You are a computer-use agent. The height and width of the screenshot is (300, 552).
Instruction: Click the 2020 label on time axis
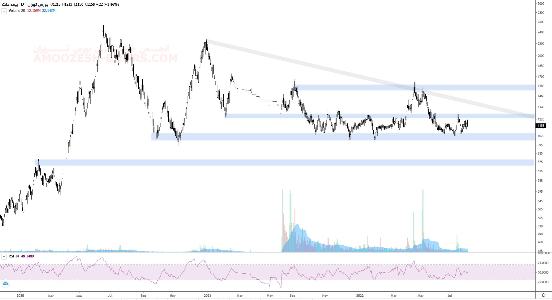click(x=20, y=296)
